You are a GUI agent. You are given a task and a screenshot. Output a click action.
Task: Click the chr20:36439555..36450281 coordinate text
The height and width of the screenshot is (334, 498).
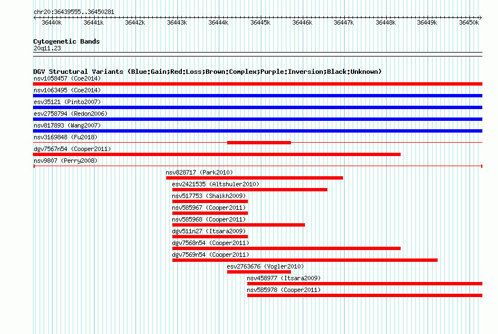point(74,12)
